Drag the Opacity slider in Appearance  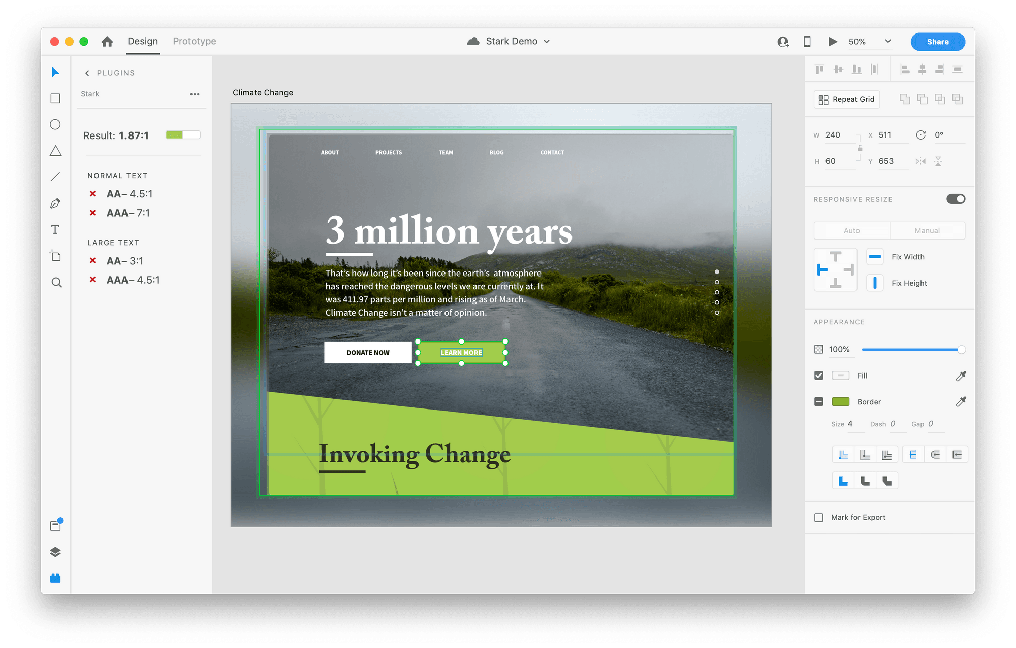coord(958,348)
